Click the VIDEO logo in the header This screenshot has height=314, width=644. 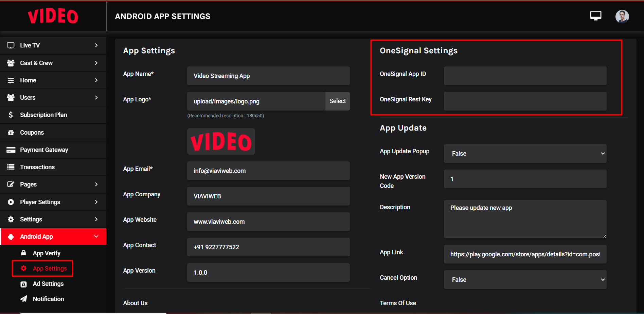pos(53,16)
